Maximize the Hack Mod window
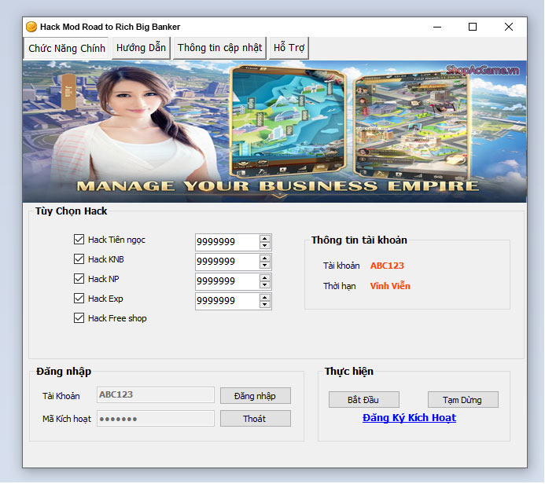The width and height of the screenshot is (545, 484). [x=473, y=27]
